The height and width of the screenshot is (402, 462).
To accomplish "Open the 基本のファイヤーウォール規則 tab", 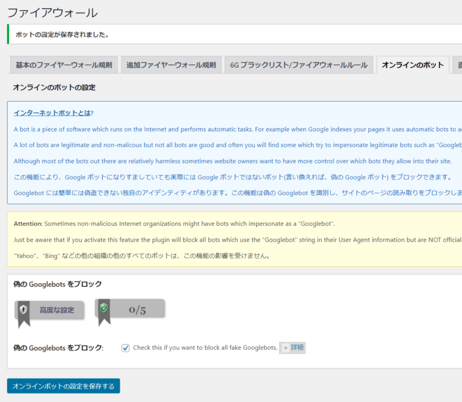I will coord(64,65).
